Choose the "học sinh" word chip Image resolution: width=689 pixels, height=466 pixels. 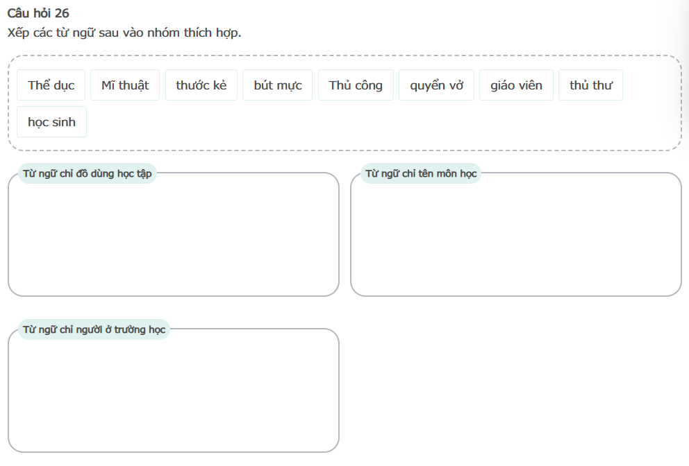coord(51,122)
